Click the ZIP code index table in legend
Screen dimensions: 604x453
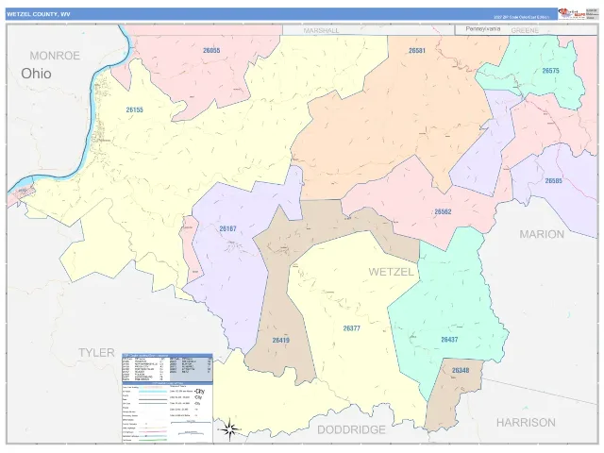click(167, 369)
